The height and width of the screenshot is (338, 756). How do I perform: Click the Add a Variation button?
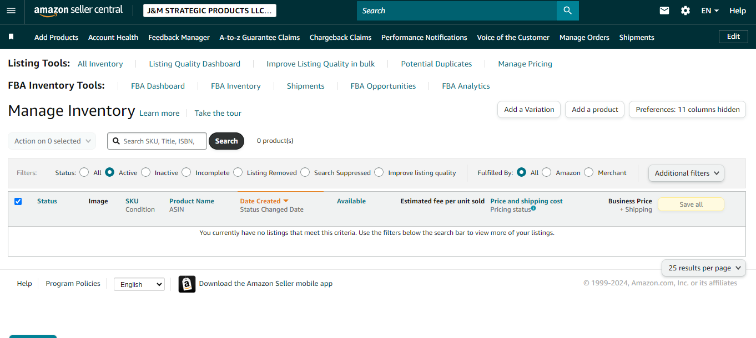tap(529, 109)
